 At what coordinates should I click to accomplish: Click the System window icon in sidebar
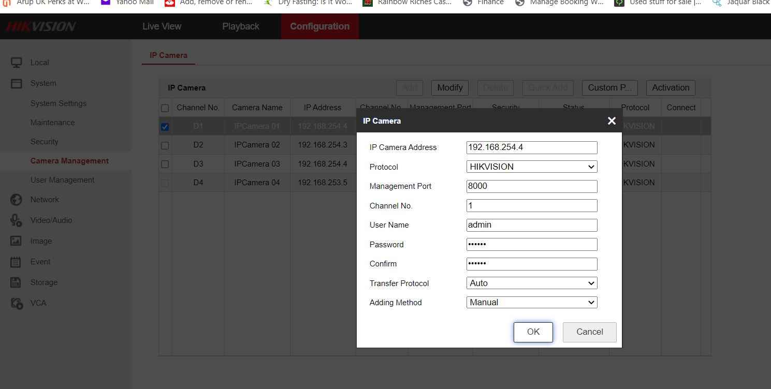17,83
